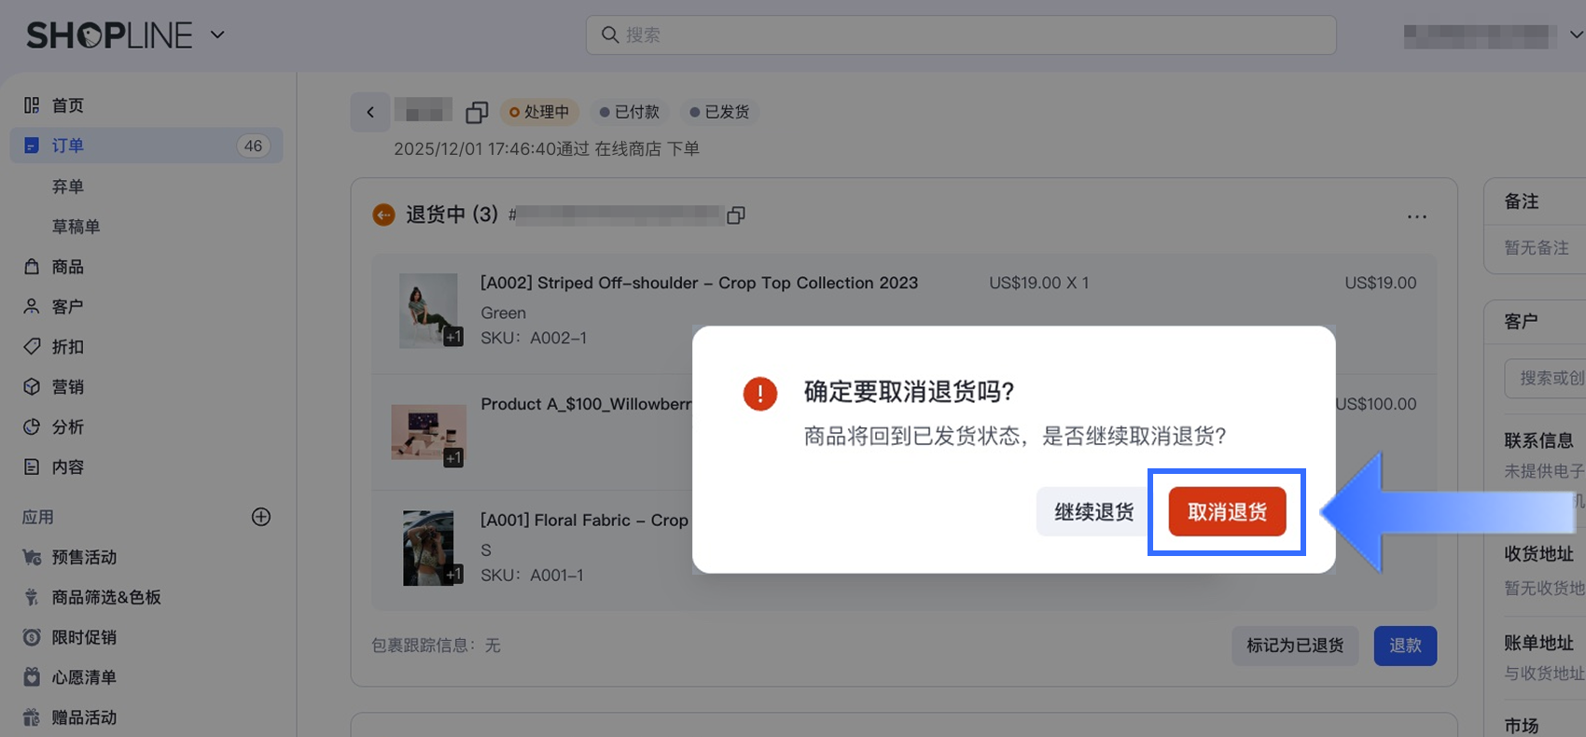
Task: Click the SHOPLINE logo
Action: (x=109, y=35)
